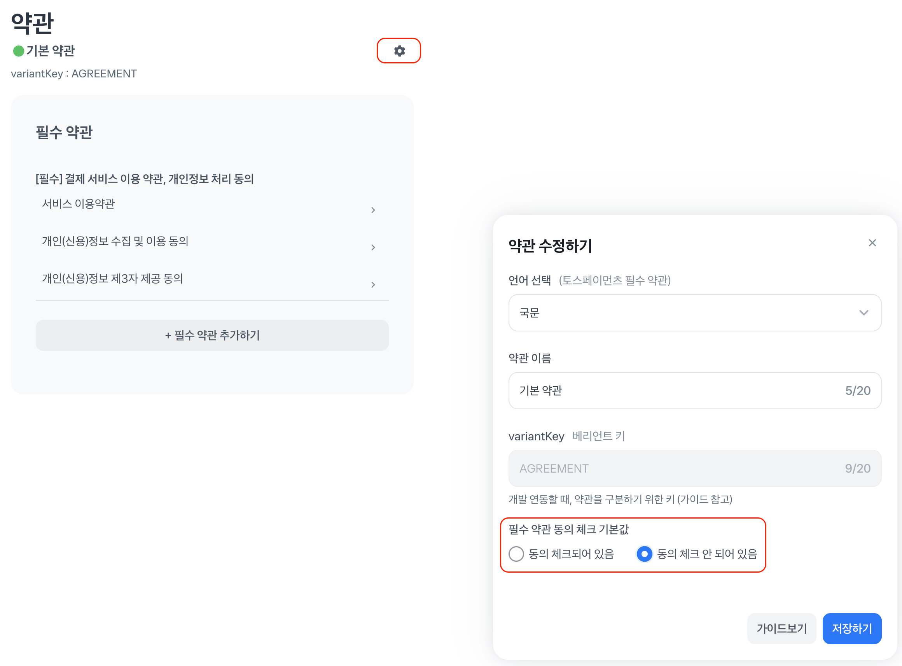Open settings gear for 기본 약관
The width and height of the screenshot is (902, 666).
coord(399,51)
